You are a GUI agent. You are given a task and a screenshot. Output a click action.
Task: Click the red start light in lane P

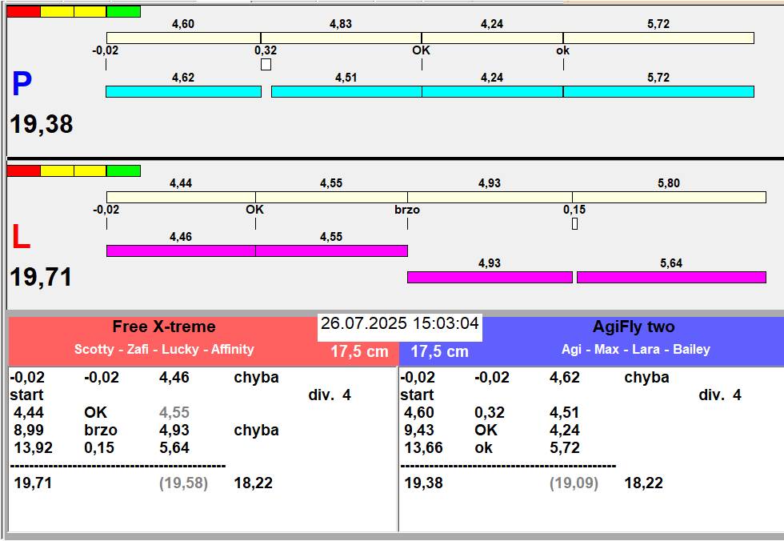pyautogui.click(x=23, y=11)
